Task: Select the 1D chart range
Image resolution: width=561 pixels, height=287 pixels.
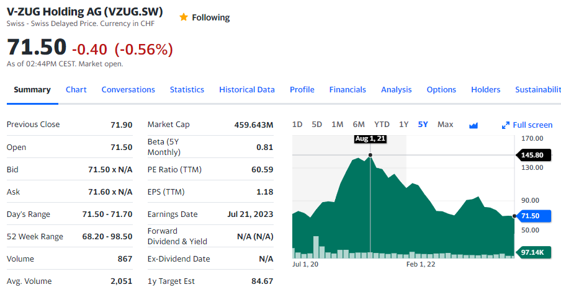Action: (x=297, y=125)
